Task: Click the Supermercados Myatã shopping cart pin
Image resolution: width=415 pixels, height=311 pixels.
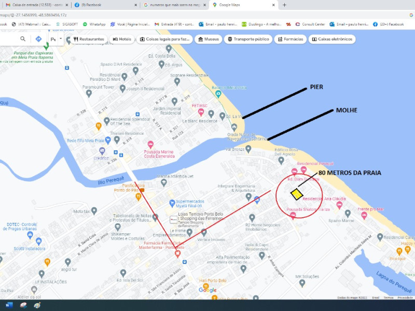Action: click(x=172, y=203)
